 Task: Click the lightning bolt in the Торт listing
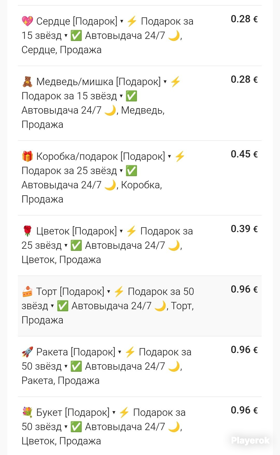(x=119, y=292)
